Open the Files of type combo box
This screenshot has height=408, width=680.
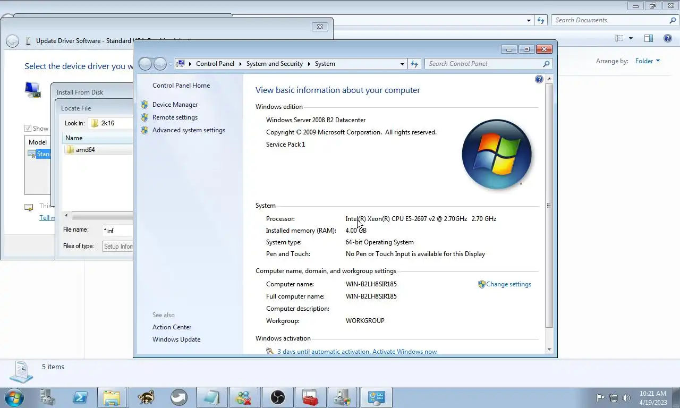(x=117, y=246)
